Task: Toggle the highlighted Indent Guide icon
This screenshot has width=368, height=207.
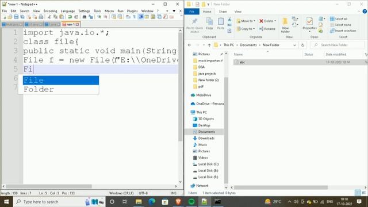Action: click(x=141, y=17)
